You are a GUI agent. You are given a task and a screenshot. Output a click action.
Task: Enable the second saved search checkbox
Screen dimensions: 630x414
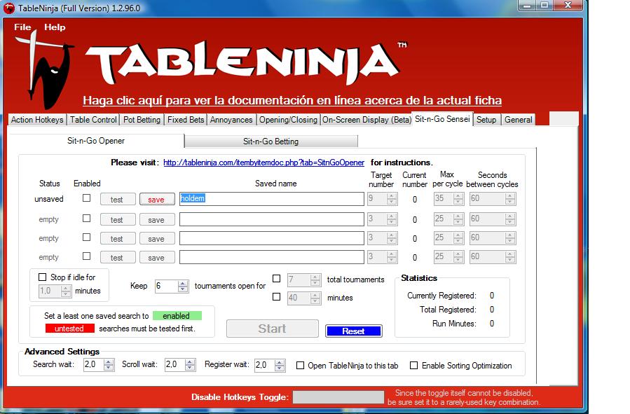coord(86,218)
